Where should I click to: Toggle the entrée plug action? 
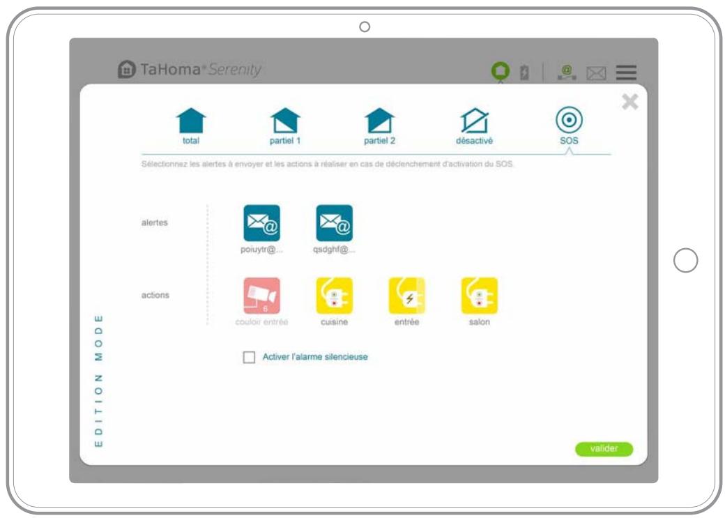pos(407,296)
